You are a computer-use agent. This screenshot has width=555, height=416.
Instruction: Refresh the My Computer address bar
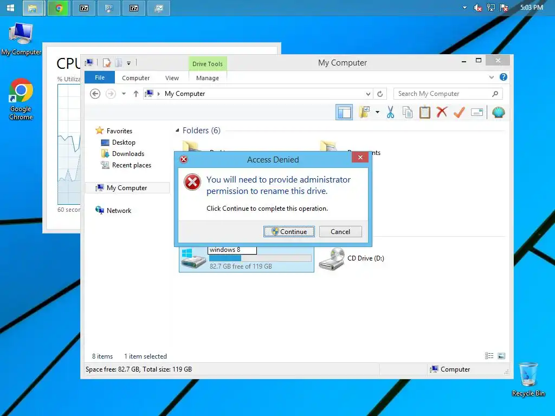[380, 94]
